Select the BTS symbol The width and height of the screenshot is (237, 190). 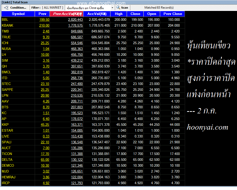pyautogui.click(x=5, y=107)
